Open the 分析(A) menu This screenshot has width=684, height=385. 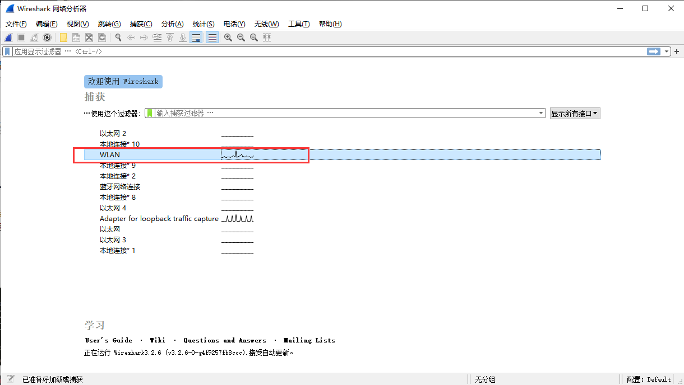[x=172, y=24]
